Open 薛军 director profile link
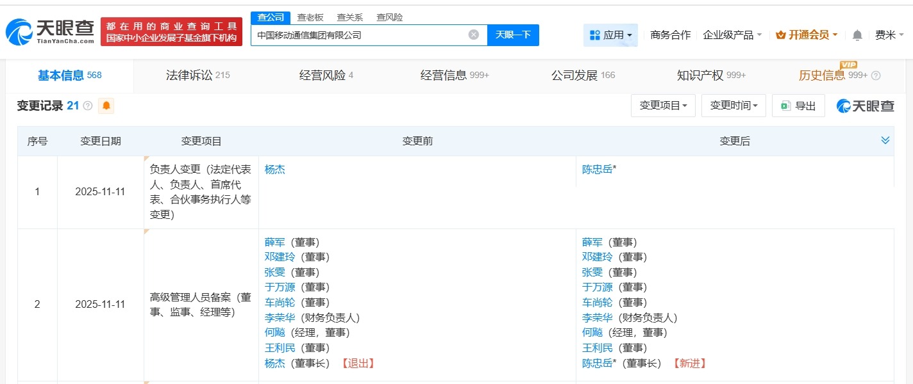913x384 pixels. coord(275,242)
